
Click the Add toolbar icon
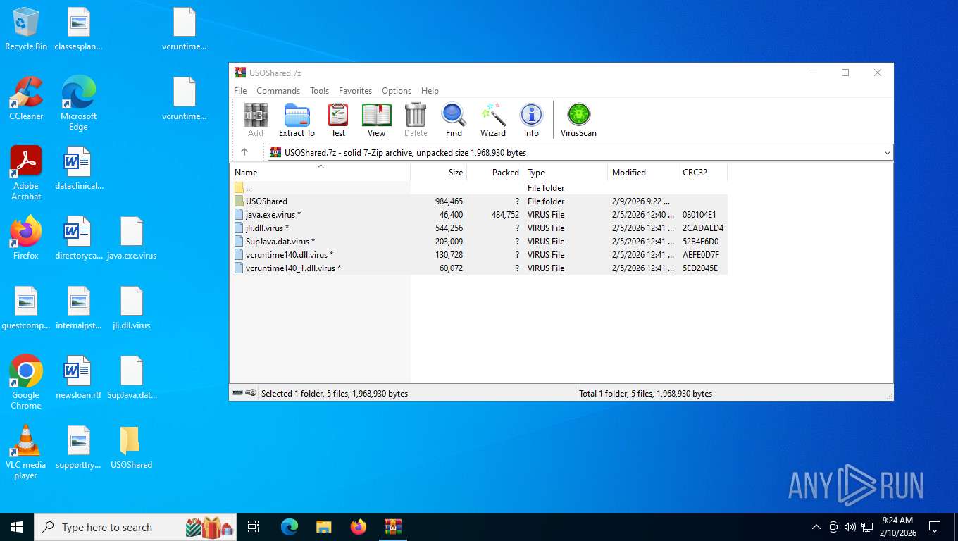256,120
